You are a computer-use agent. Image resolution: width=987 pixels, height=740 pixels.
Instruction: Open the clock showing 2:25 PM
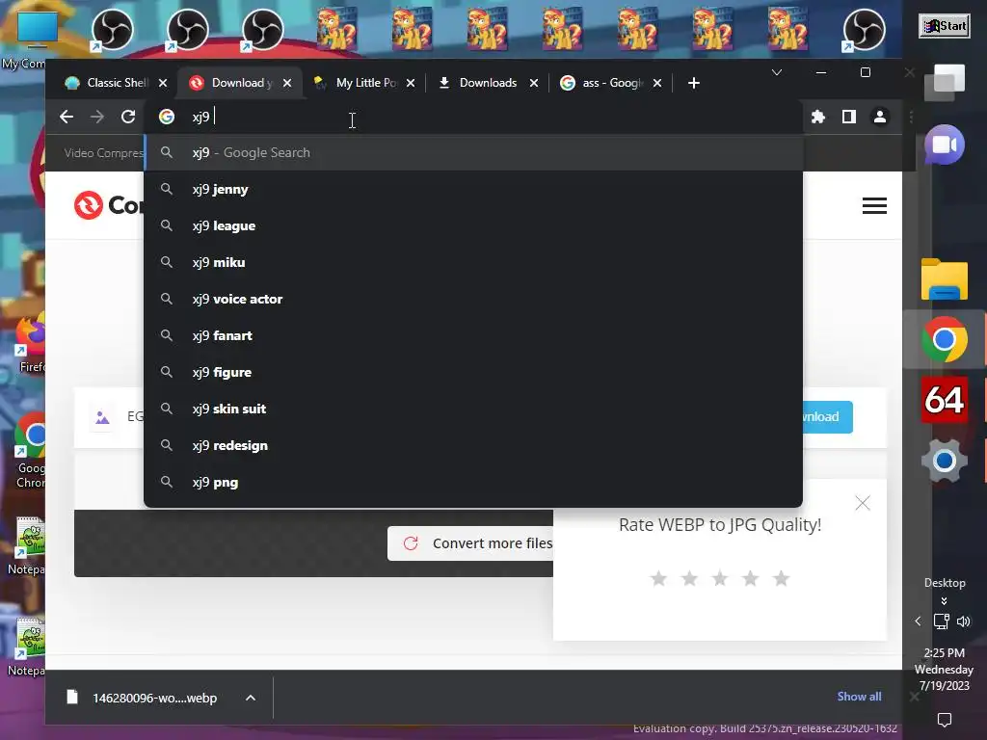click(945, 669)
